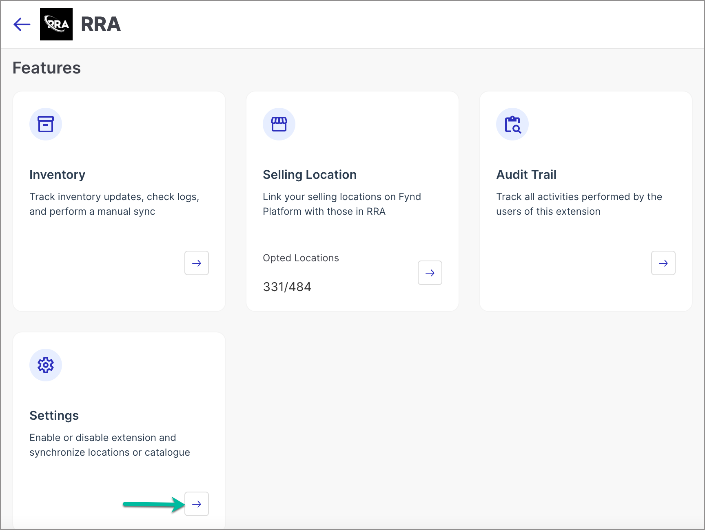Select the Settings card title

(x=54, y=416)
